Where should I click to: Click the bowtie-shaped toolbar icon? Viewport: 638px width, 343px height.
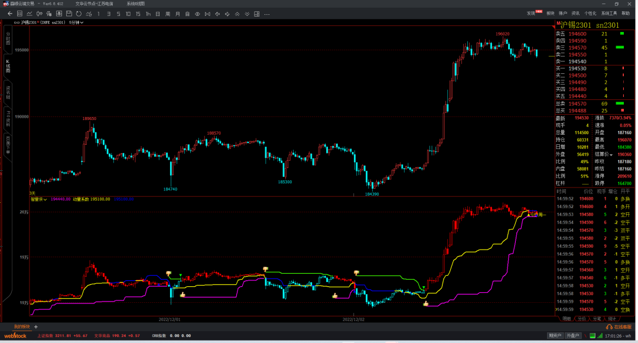[207, 14]
